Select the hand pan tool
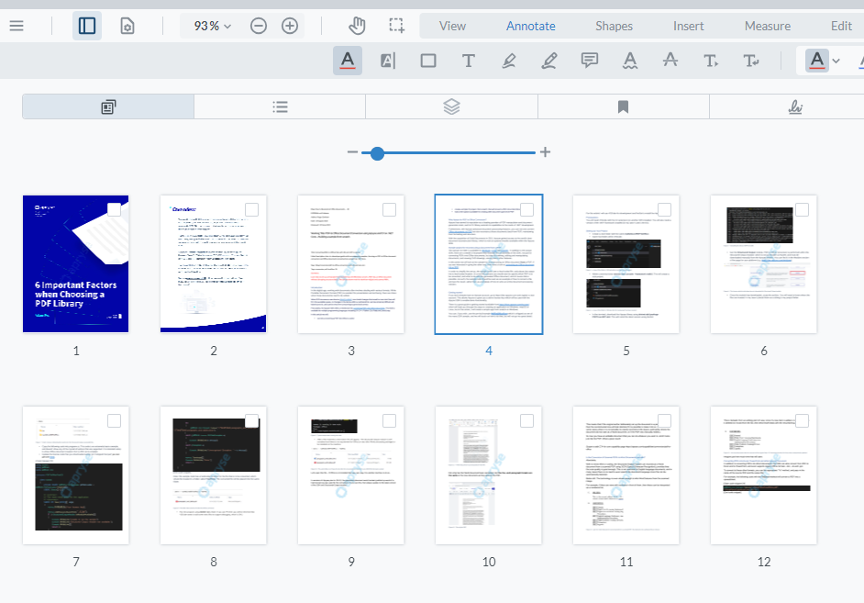 pyautogui.click(x=357, y=25)
